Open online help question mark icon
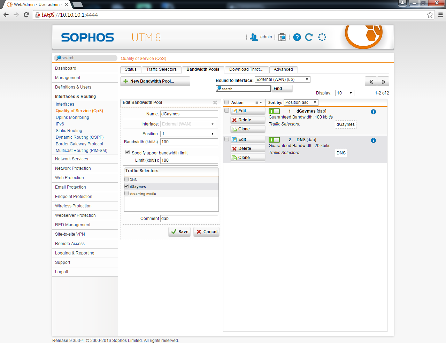This screenshot has width=446, height=343. pos(297,37)
